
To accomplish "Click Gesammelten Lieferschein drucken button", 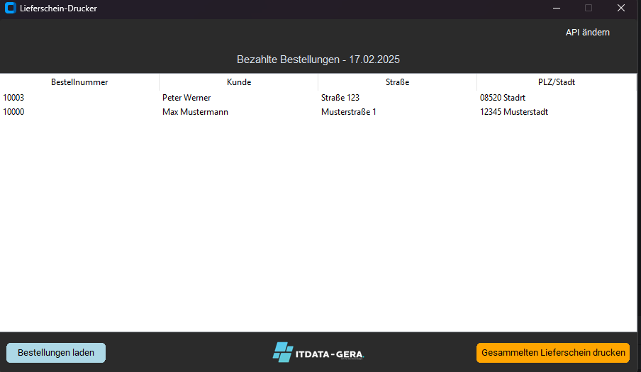I will pyautogui.click(x=552, y=352).
